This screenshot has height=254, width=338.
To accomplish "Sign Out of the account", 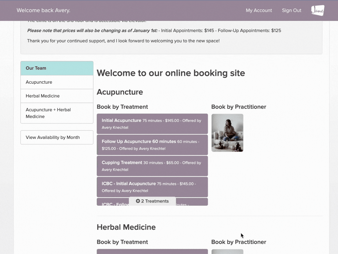I will coord(291,10).
